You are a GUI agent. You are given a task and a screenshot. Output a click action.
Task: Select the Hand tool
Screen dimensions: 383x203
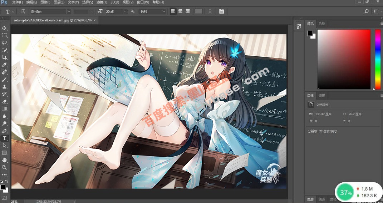point(4,160)
